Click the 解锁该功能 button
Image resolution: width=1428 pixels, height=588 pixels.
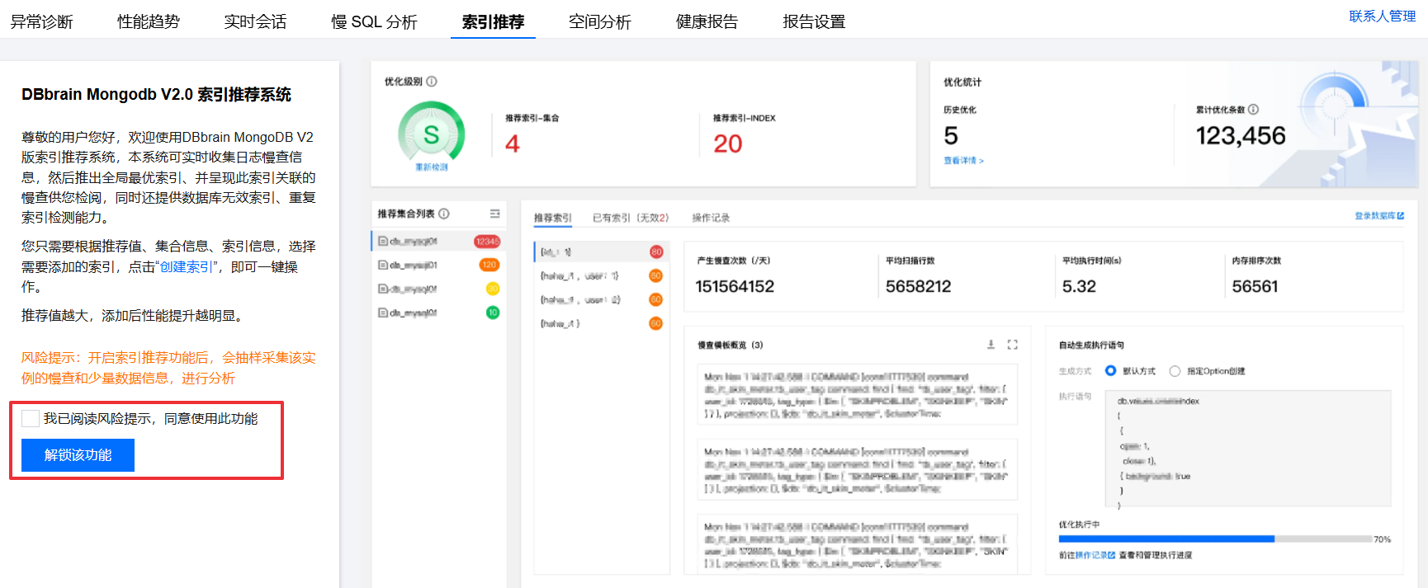point(78,455)
